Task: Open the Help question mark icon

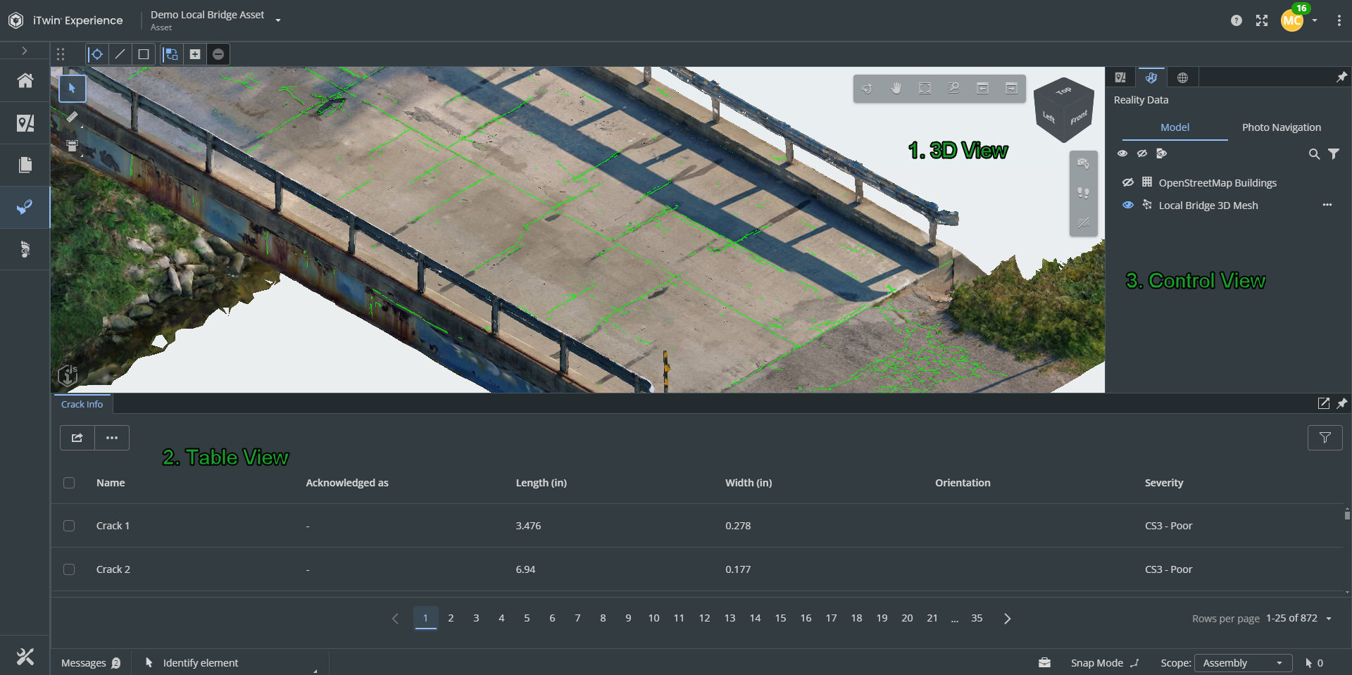Action: (1236, 20)
